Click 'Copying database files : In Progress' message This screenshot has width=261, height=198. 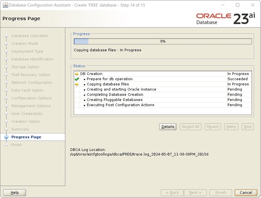point(108,50)
